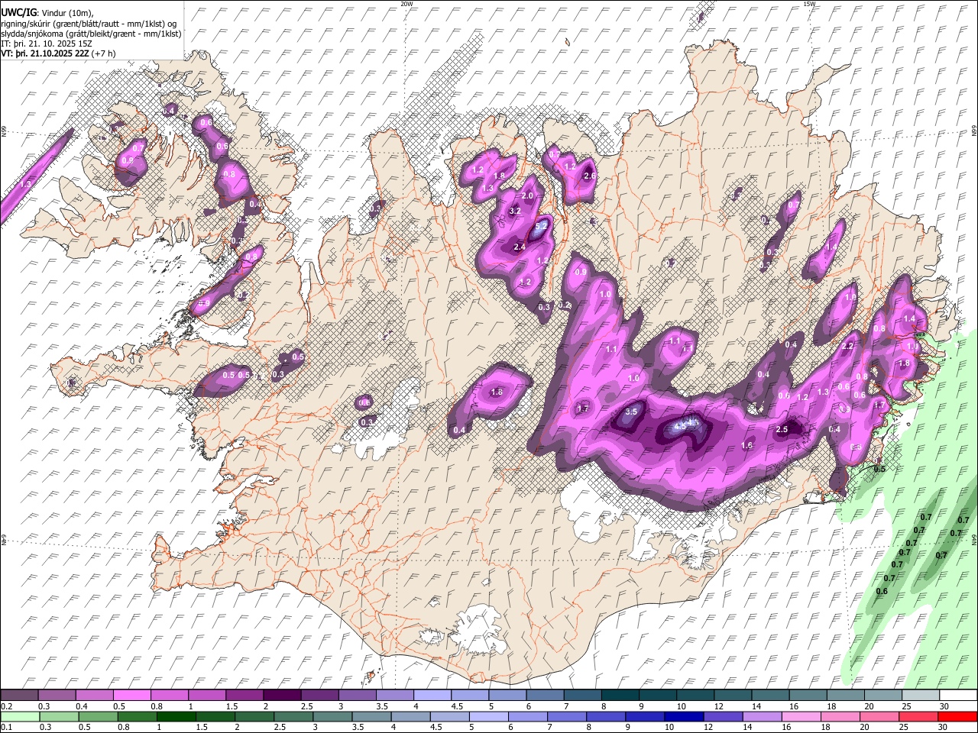
Task: Click the '20W' longitude label at the top
Action: (406, 4)
